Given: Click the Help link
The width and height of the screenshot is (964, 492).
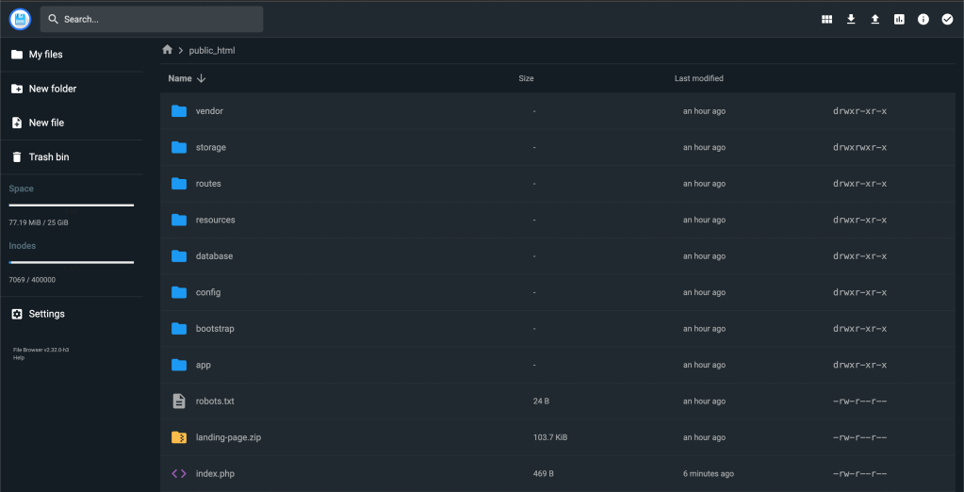Looking at the screenshot, I should tap(19, 357).
